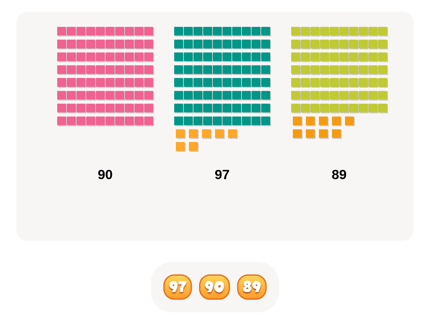Screen dimensions: 430x325
Task: Click first orange unit square under green grid
Action: tap(297, 121)
